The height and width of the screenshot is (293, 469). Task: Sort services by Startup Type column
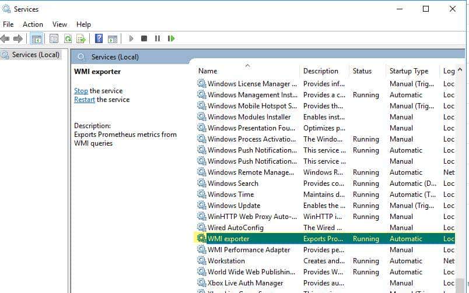(408, 71)
